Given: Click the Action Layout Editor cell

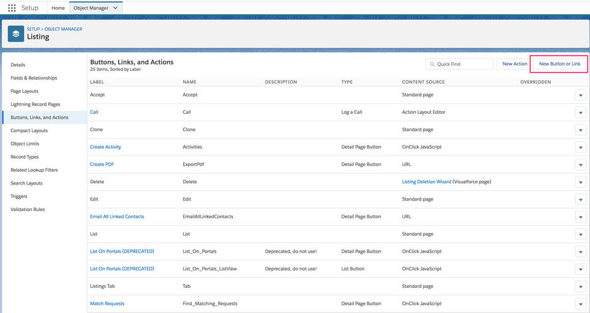Looking at the screenshot, I should [423, 113].
